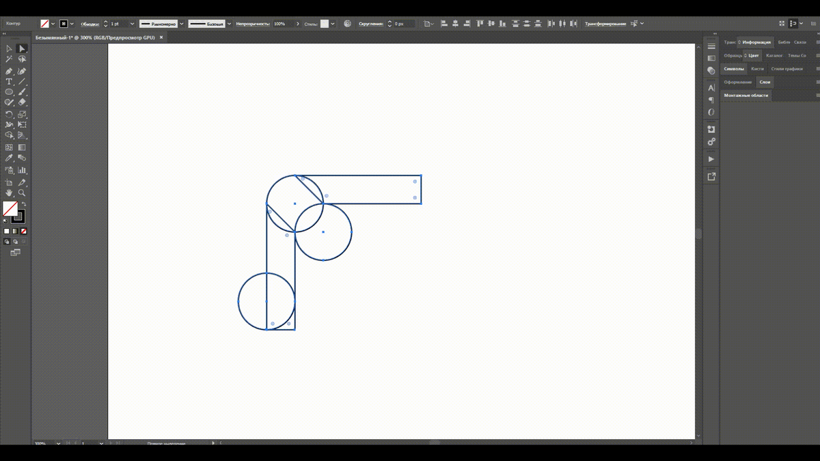Screen dimensions: 820x461
Task: Expand the opacity slider arrow
Action: 298,23
